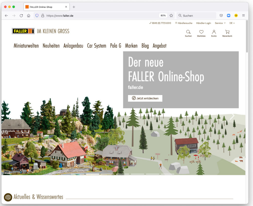Click the browser forward arrow
The width and height of the screenshot is (253, 206).
pos(14,16)
